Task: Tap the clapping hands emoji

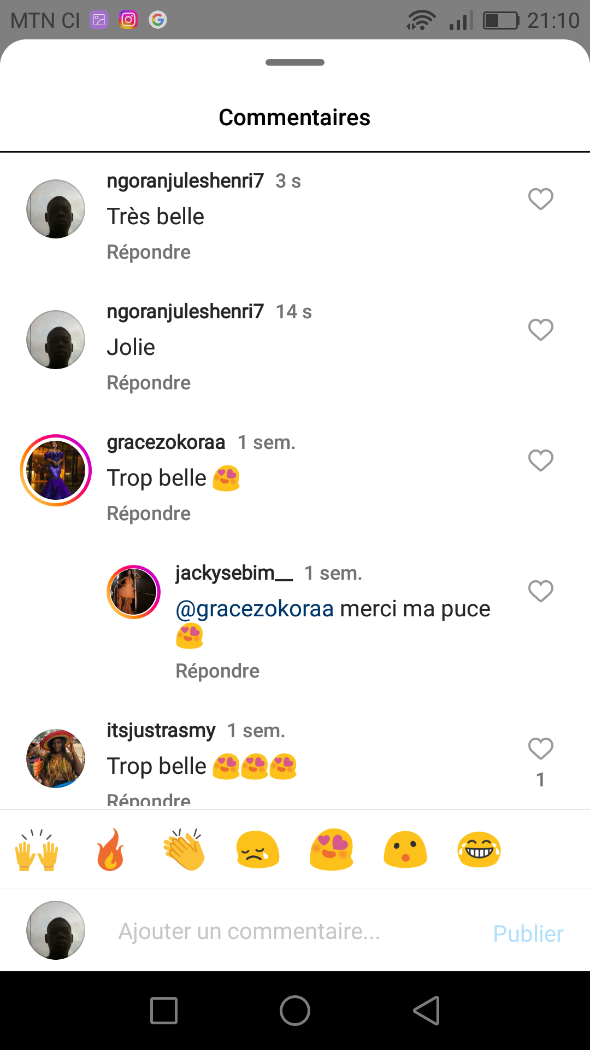Action: (x=184, y=850)
